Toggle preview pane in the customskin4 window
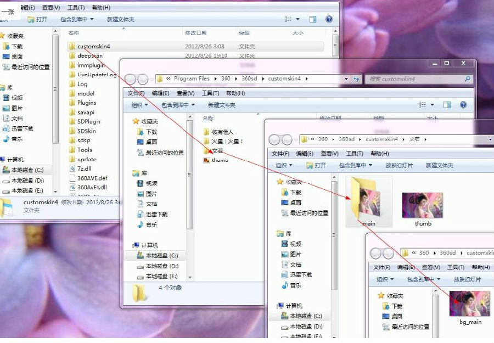Viewport: 494px width, 343px height. point(447,105)
